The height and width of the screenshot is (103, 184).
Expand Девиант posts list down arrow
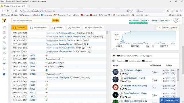[x=175, y=74]
